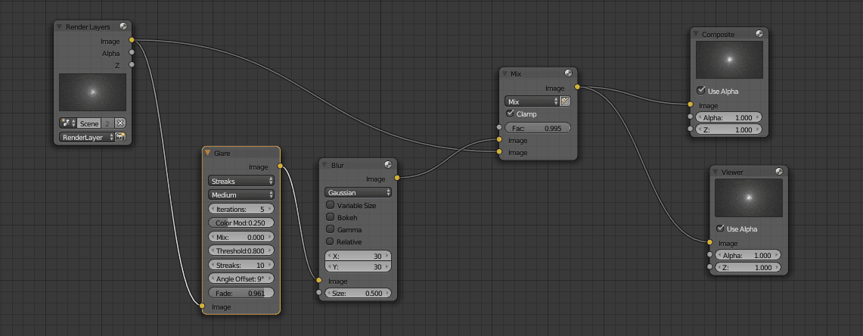
Task: Click the render button beside RenderLayer dropdown
Action: tap(120, 138)
